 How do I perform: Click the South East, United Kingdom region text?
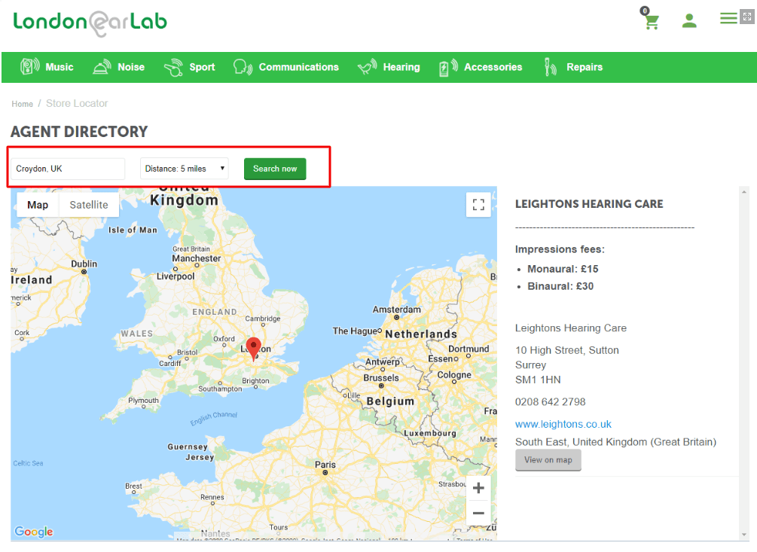point(616,442)
